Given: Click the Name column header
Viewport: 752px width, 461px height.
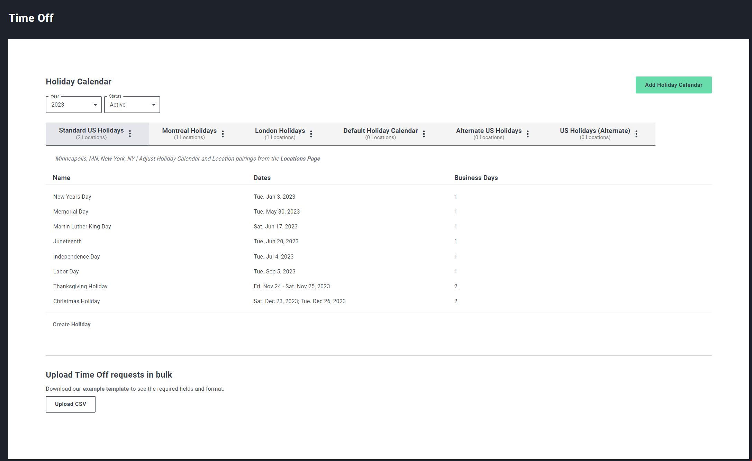Looking at the screenshot, I should (x=62, y=178).
